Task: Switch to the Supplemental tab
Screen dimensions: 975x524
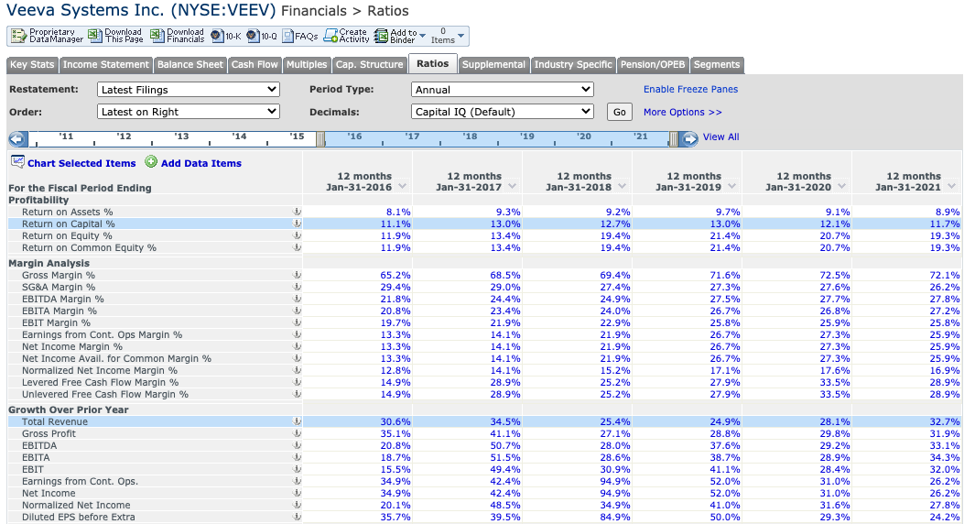Action: point(493,65)
